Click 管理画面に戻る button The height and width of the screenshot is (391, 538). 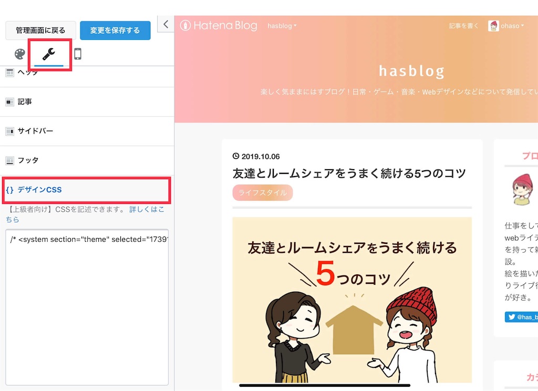coord(40,30)
